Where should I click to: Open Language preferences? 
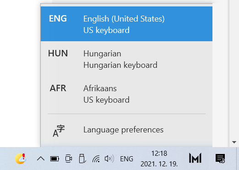click(126, 130)
